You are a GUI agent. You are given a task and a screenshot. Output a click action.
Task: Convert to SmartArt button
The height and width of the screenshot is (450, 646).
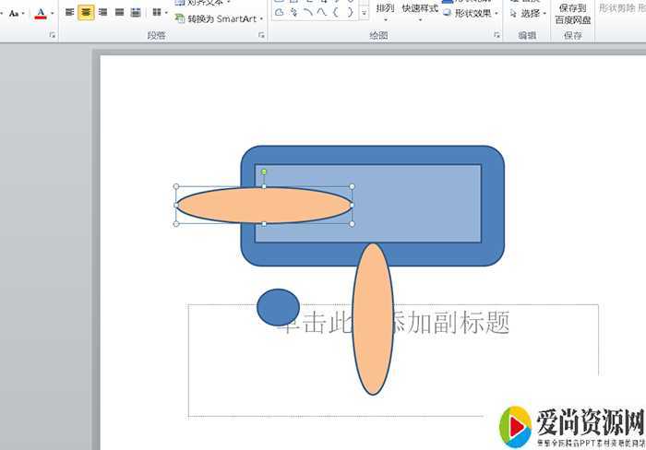[219, 18]
